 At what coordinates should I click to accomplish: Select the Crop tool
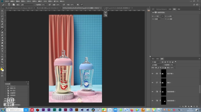coord(2,22)
